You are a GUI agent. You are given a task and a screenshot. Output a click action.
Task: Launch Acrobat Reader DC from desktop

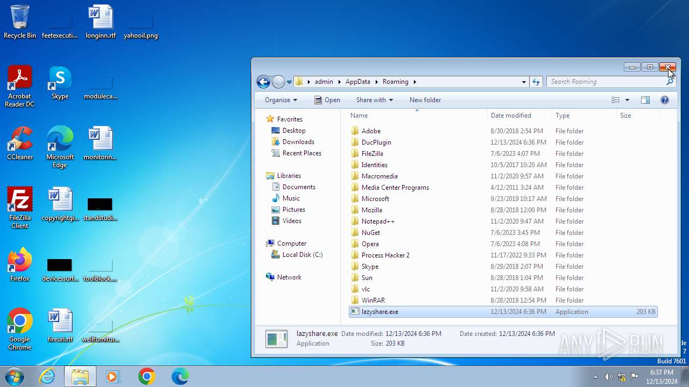pyautogui.click(x=20, y=86)
